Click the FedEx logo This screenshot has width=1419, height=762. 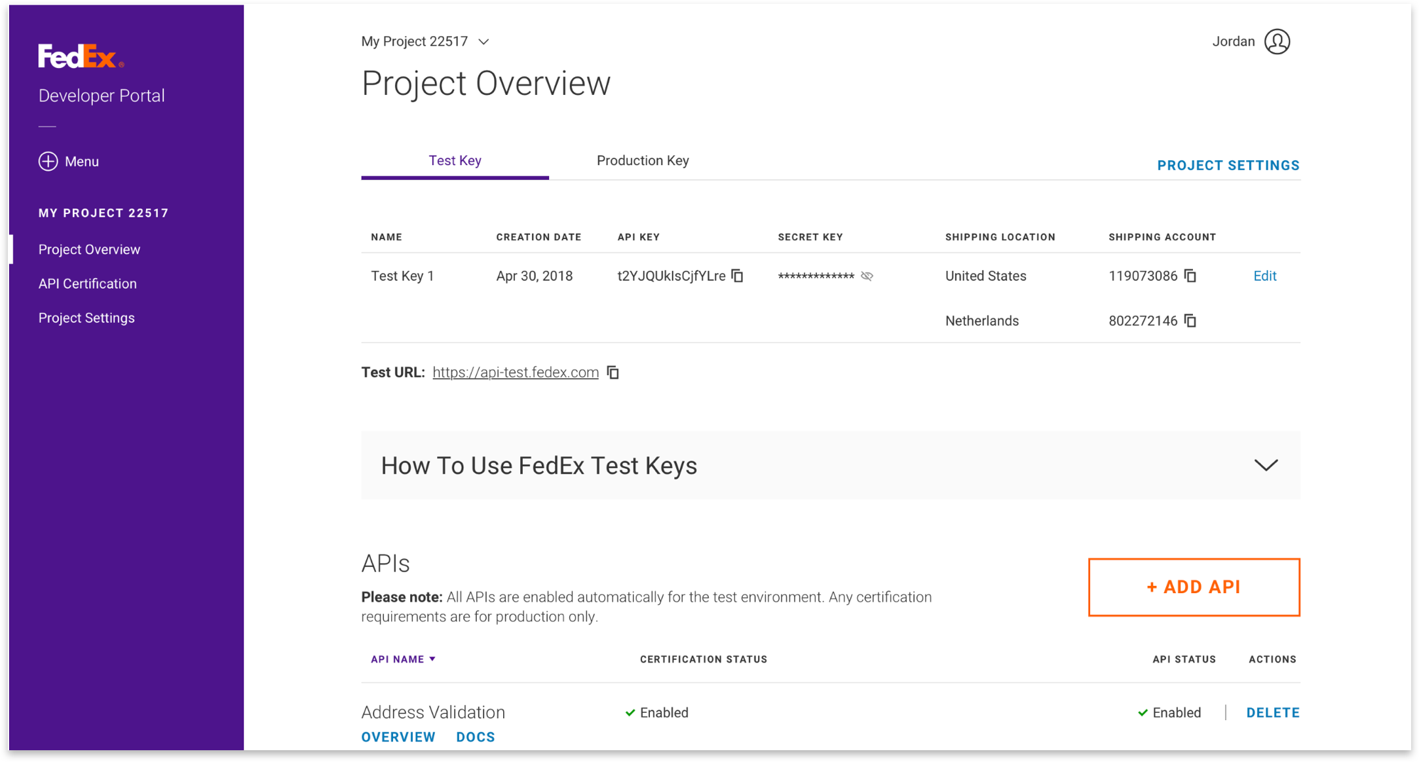80,56
